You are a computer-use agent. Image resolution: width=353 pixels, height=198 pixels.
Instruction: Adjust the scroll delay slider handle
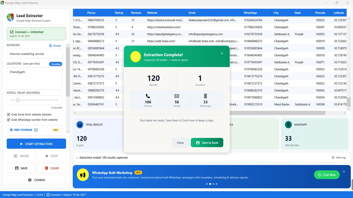tap(18, 100)
